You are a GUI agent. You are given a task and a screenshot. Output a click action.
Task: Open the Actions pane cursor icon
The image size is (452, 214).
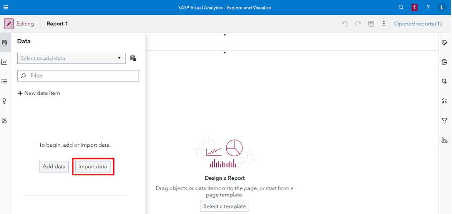444,82
